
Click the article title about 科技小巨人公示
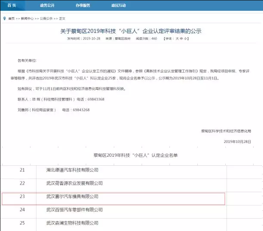[x=131, y=31]
